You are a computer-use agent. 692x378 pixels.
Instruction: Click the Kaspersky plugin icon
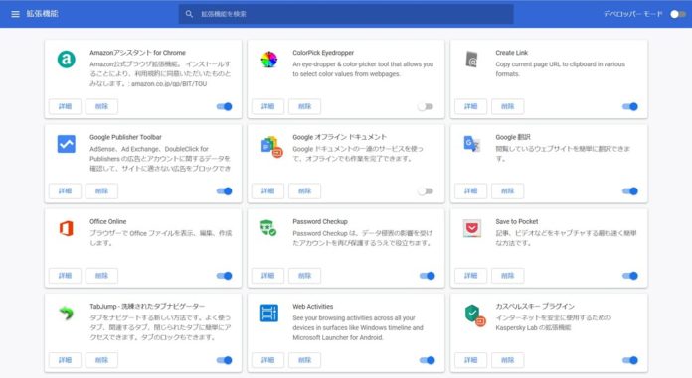tap(475, 315)
